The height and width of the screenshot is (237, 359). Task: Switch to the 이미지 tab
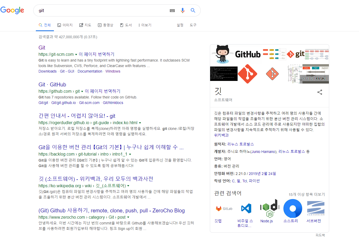point(65,25)
